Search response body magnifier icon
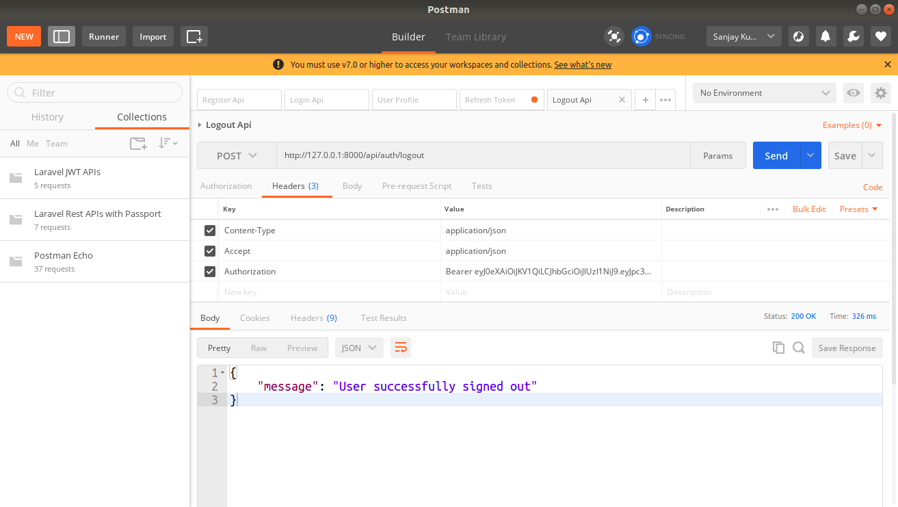 [x=798, y=348]
